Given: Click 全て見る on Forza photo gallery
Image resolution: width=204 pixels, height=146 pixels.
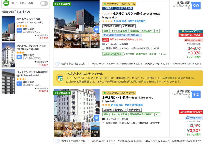Looking at the screenshot, I should 95,45.
